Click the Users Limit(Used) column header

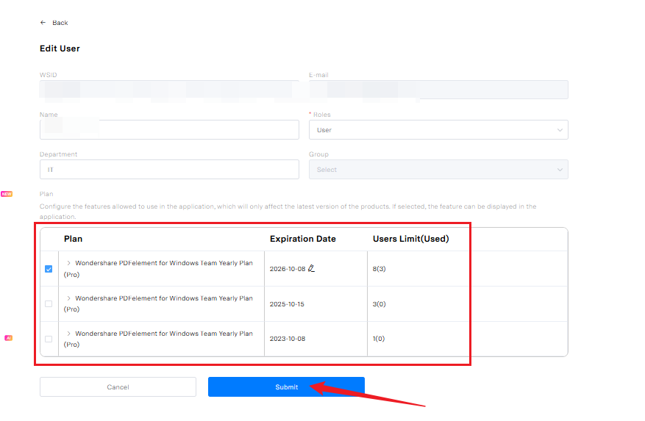click(x=410, y=239)
